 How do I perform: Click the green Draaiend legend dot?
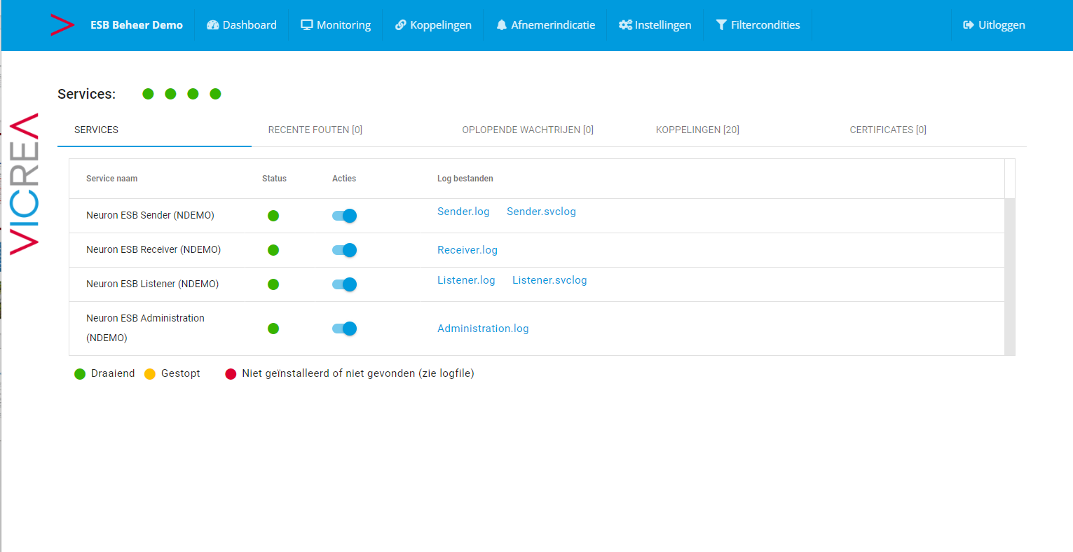point(80,374)
